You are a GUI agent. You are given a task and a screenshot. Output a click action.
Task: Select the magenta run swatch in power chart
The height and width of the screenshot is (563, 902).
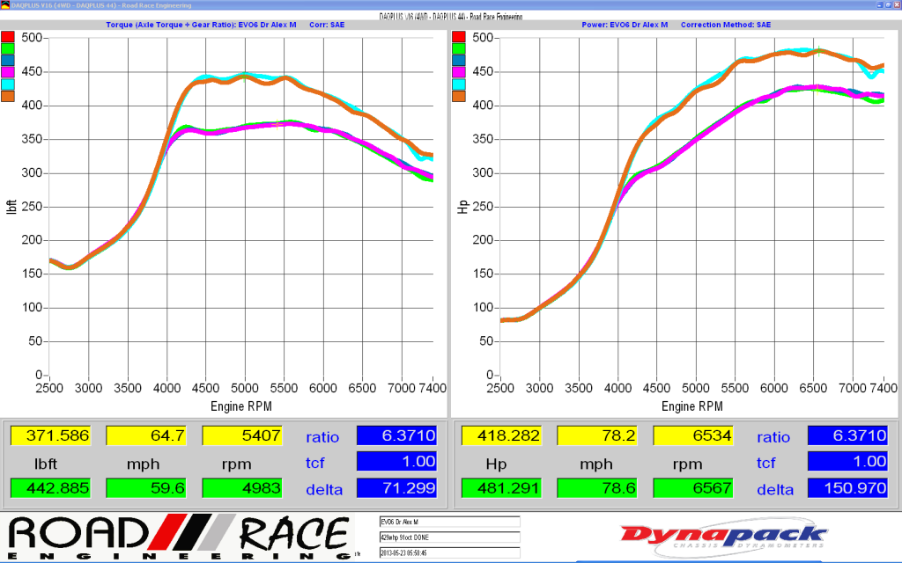click(458, 72)
